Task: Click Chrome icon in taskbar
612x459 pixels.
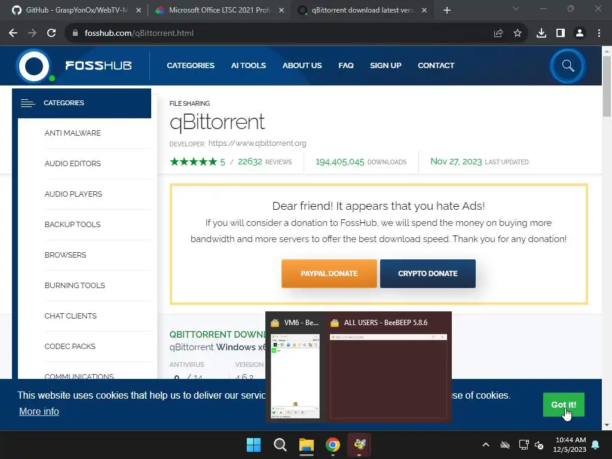Action: click(x=333, y=445)
